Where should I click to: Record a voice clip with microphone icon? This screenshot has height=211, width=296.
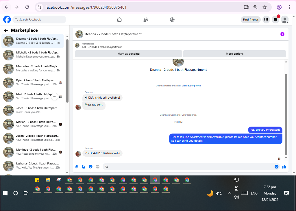point(77,167)
